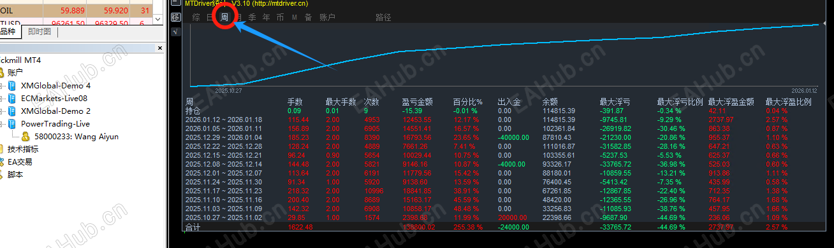This screenshot has width=834, height=248.
Task: Click the 出入金 column header
Action: pyautogui.click(x=509, y=102)
